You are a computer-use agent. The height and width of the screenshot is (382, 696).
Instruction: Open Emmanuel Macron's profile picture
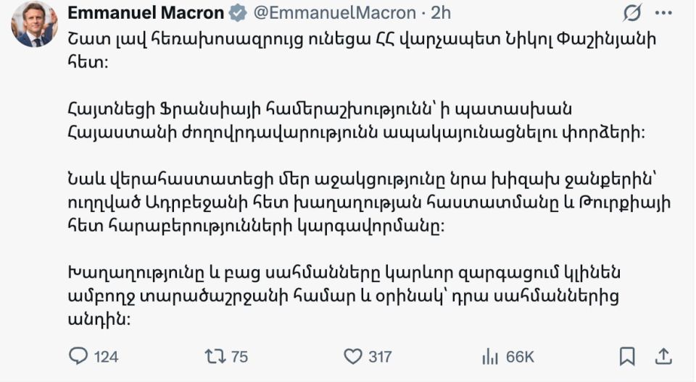34,24
